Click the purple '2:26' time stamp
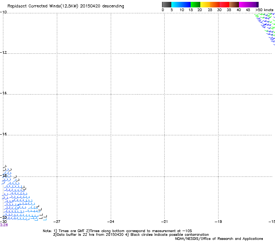The height and width of the screenshot is (241, 275). point(4,225)
